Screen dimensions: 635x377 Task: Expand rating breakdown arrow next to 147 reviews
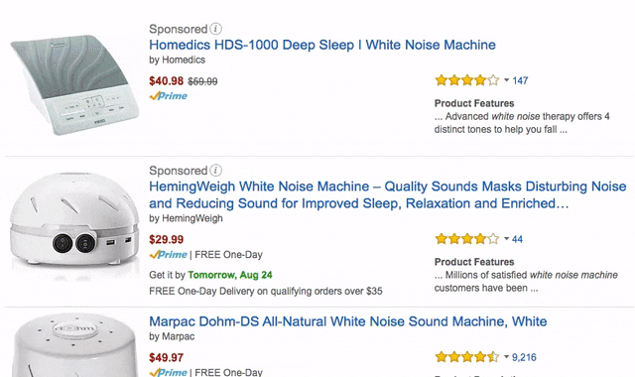point(506,80)
